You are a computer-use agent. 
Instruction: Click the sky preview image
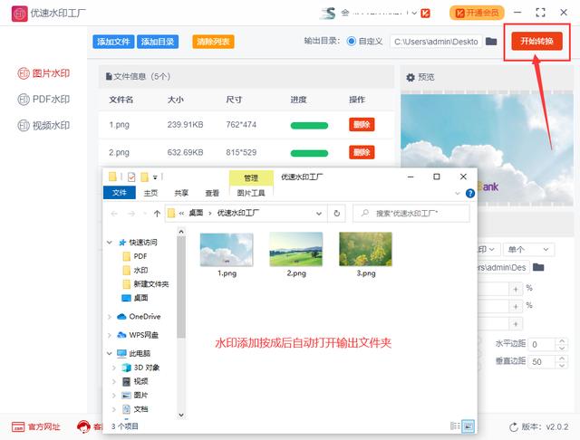point(487,148)
